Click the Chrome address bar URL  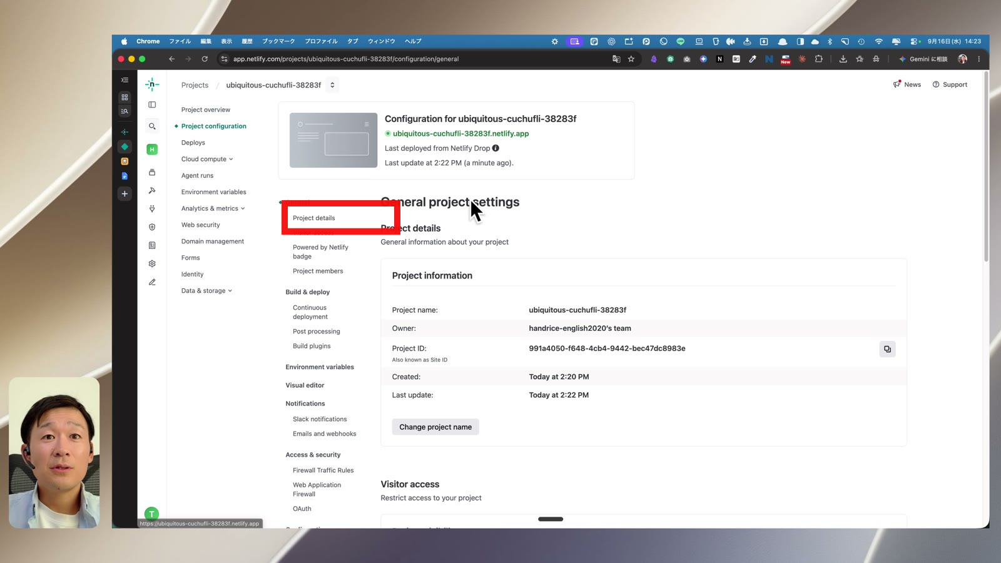(346, 59)
